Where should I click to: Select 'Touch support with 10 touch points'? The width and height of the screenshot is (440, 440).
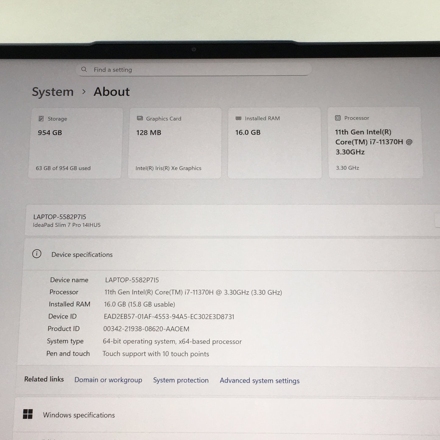(x=156, y=354)
